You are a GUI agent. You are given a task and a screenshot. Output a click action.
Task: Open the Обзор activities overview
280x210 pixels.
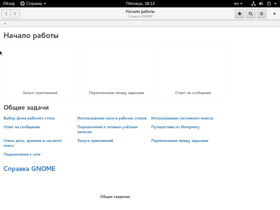9,4
